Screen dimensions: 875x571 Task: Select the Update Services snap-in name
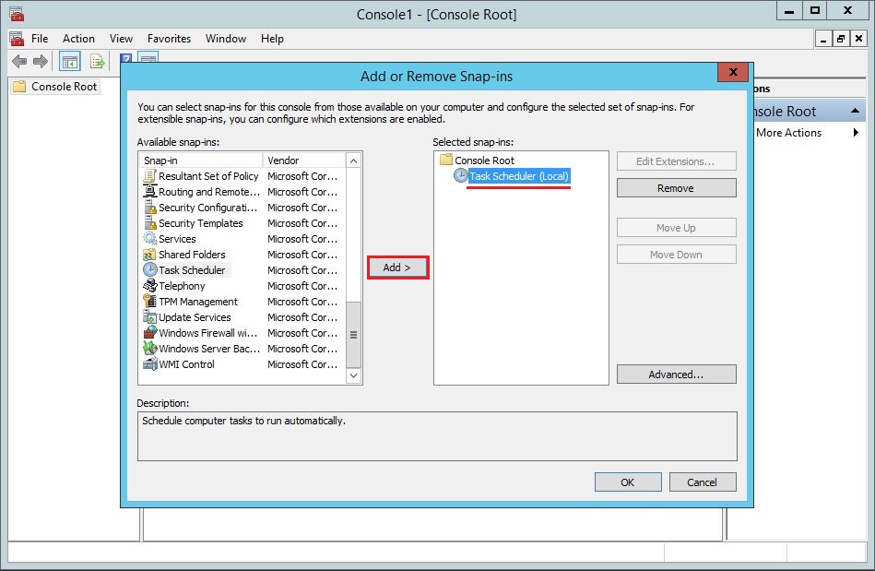(195, 317)
